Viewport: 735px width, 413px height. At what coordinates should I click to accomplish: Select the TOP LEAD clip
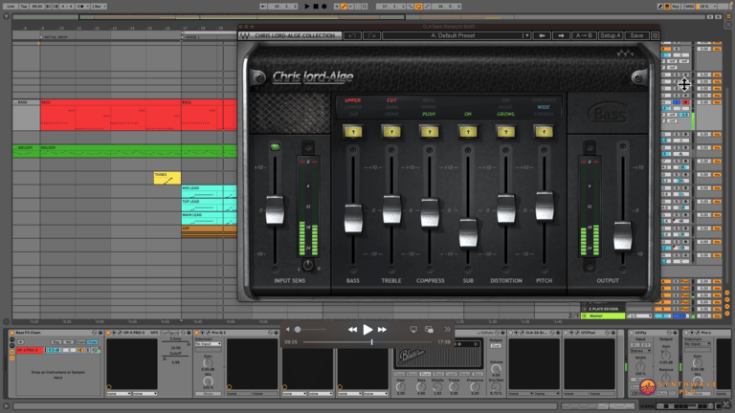click(x=209, y=206)
